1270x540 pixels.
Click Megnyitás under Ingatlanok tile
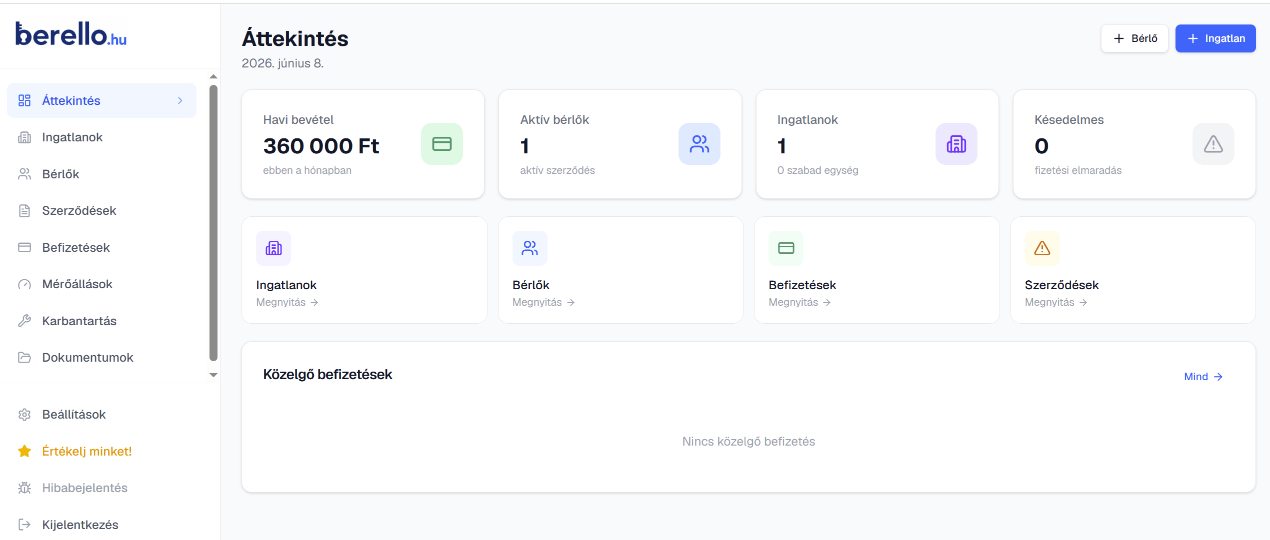(287, 302)
